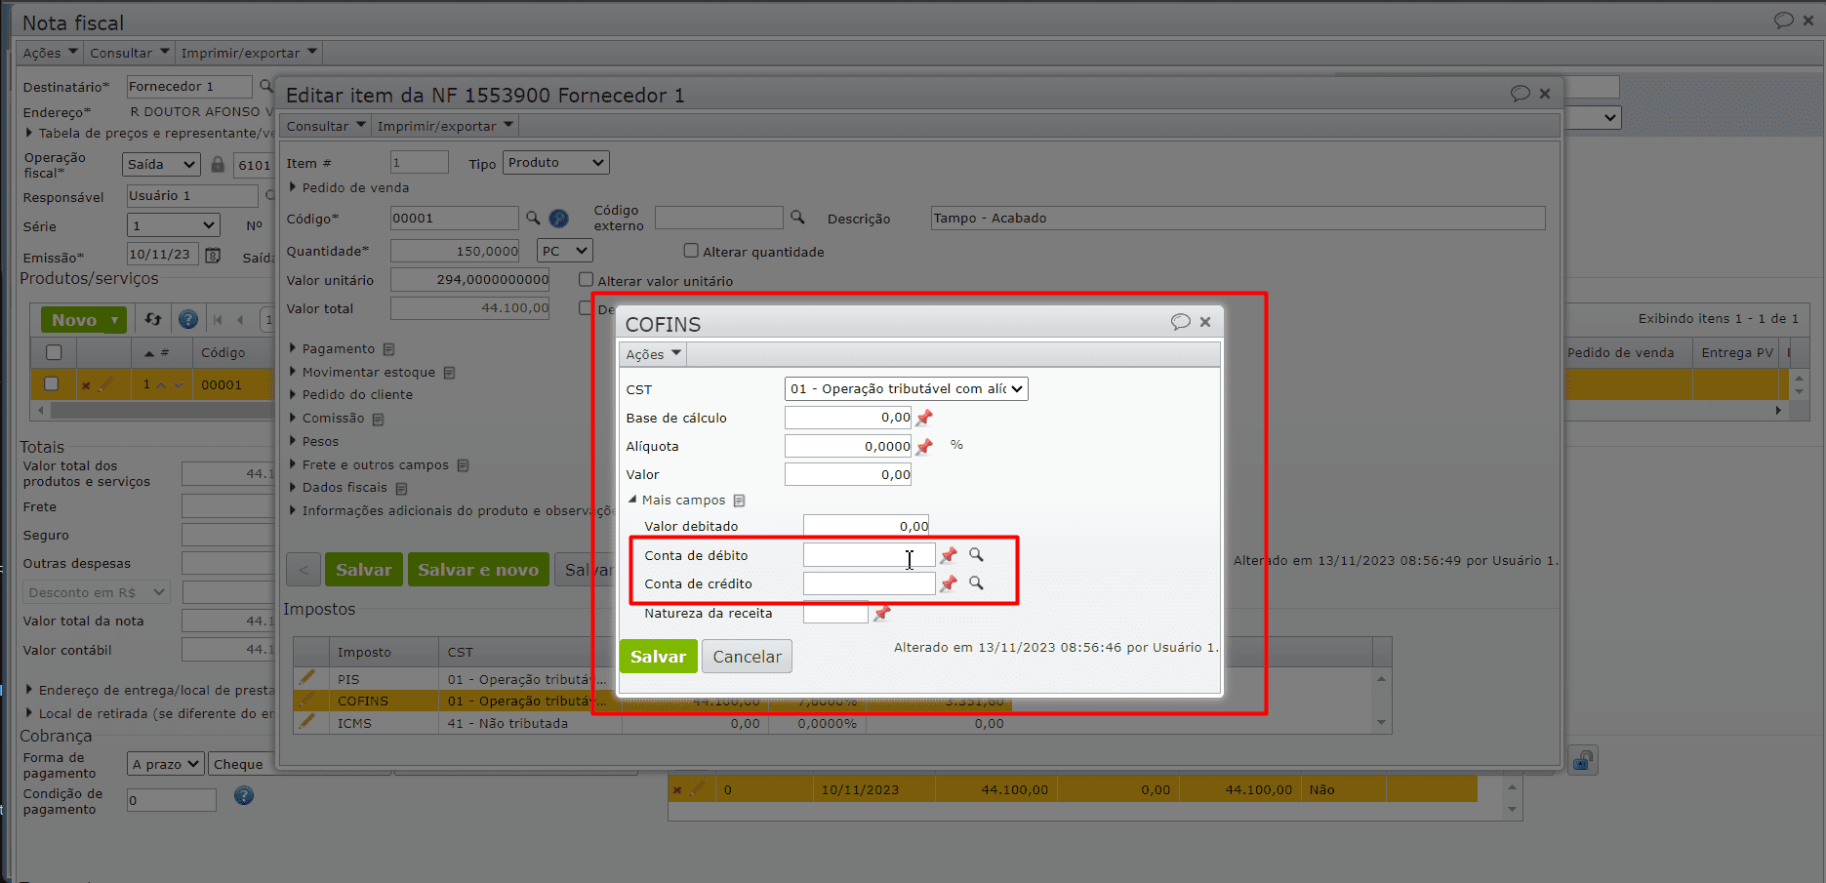Click the Operação fiscal padlock icon
Viewport: 1826px width, 883px height.
click(218, 165)
